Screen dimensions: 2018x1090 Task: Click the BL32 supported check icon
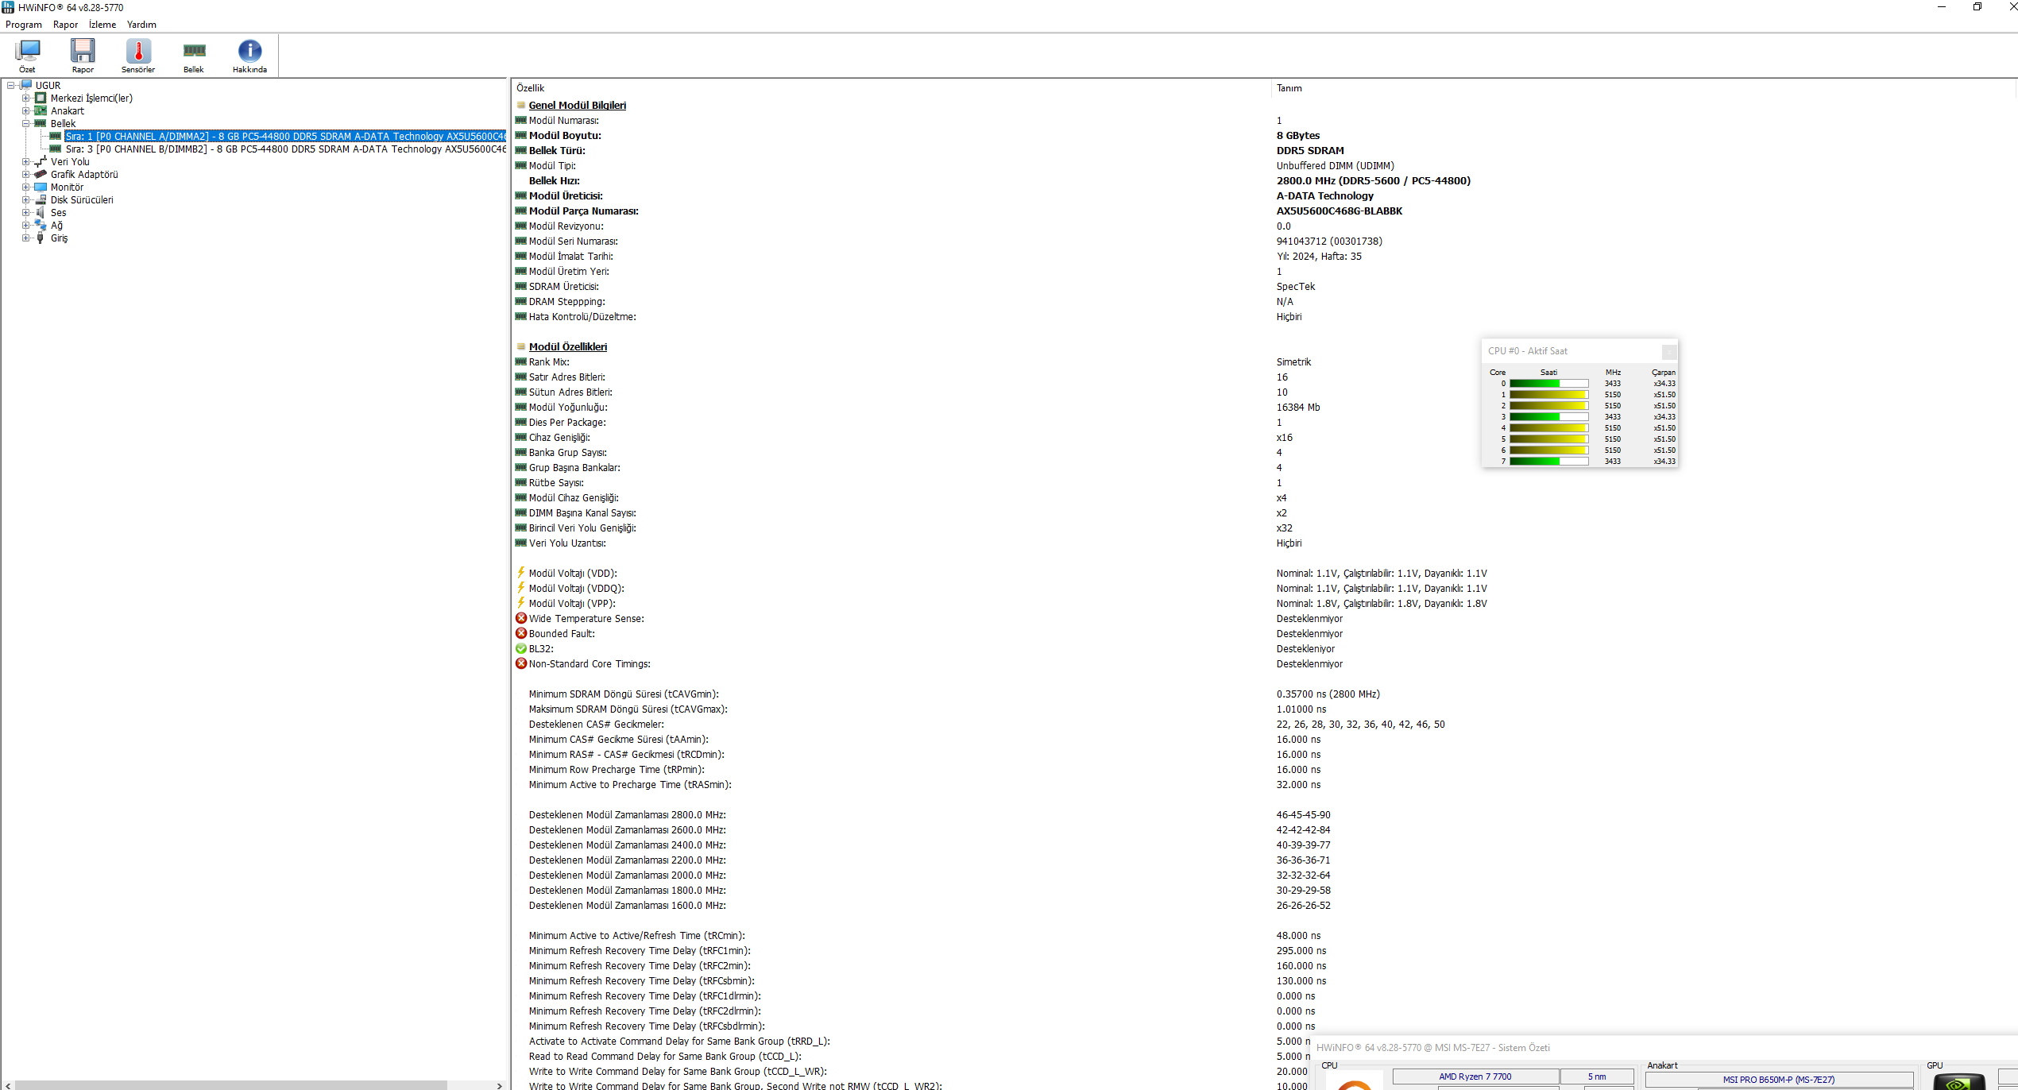(x=521, y=648)
